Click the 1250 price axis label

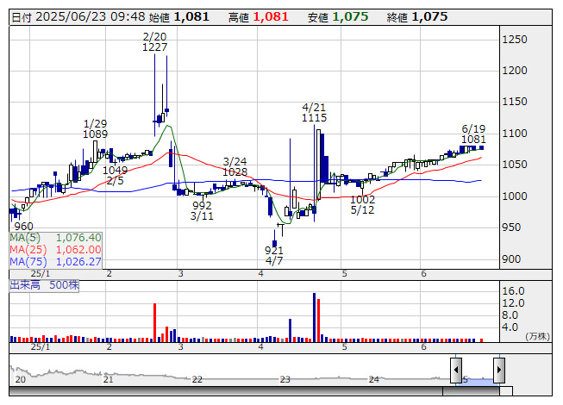pyautogui.click(x=515, y=39)
